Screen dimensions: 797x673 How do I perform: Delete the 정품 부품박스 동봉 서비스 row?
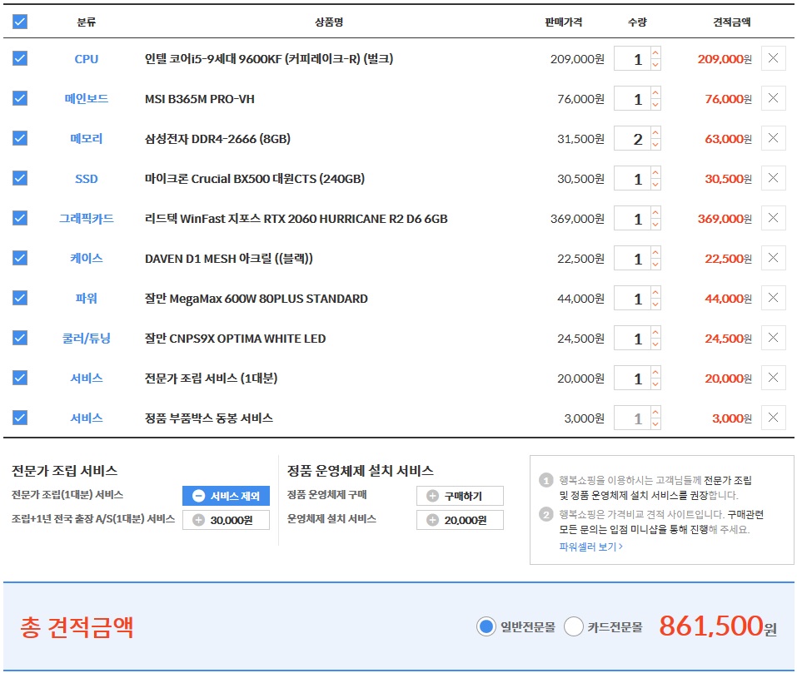[x=773, y=418]
